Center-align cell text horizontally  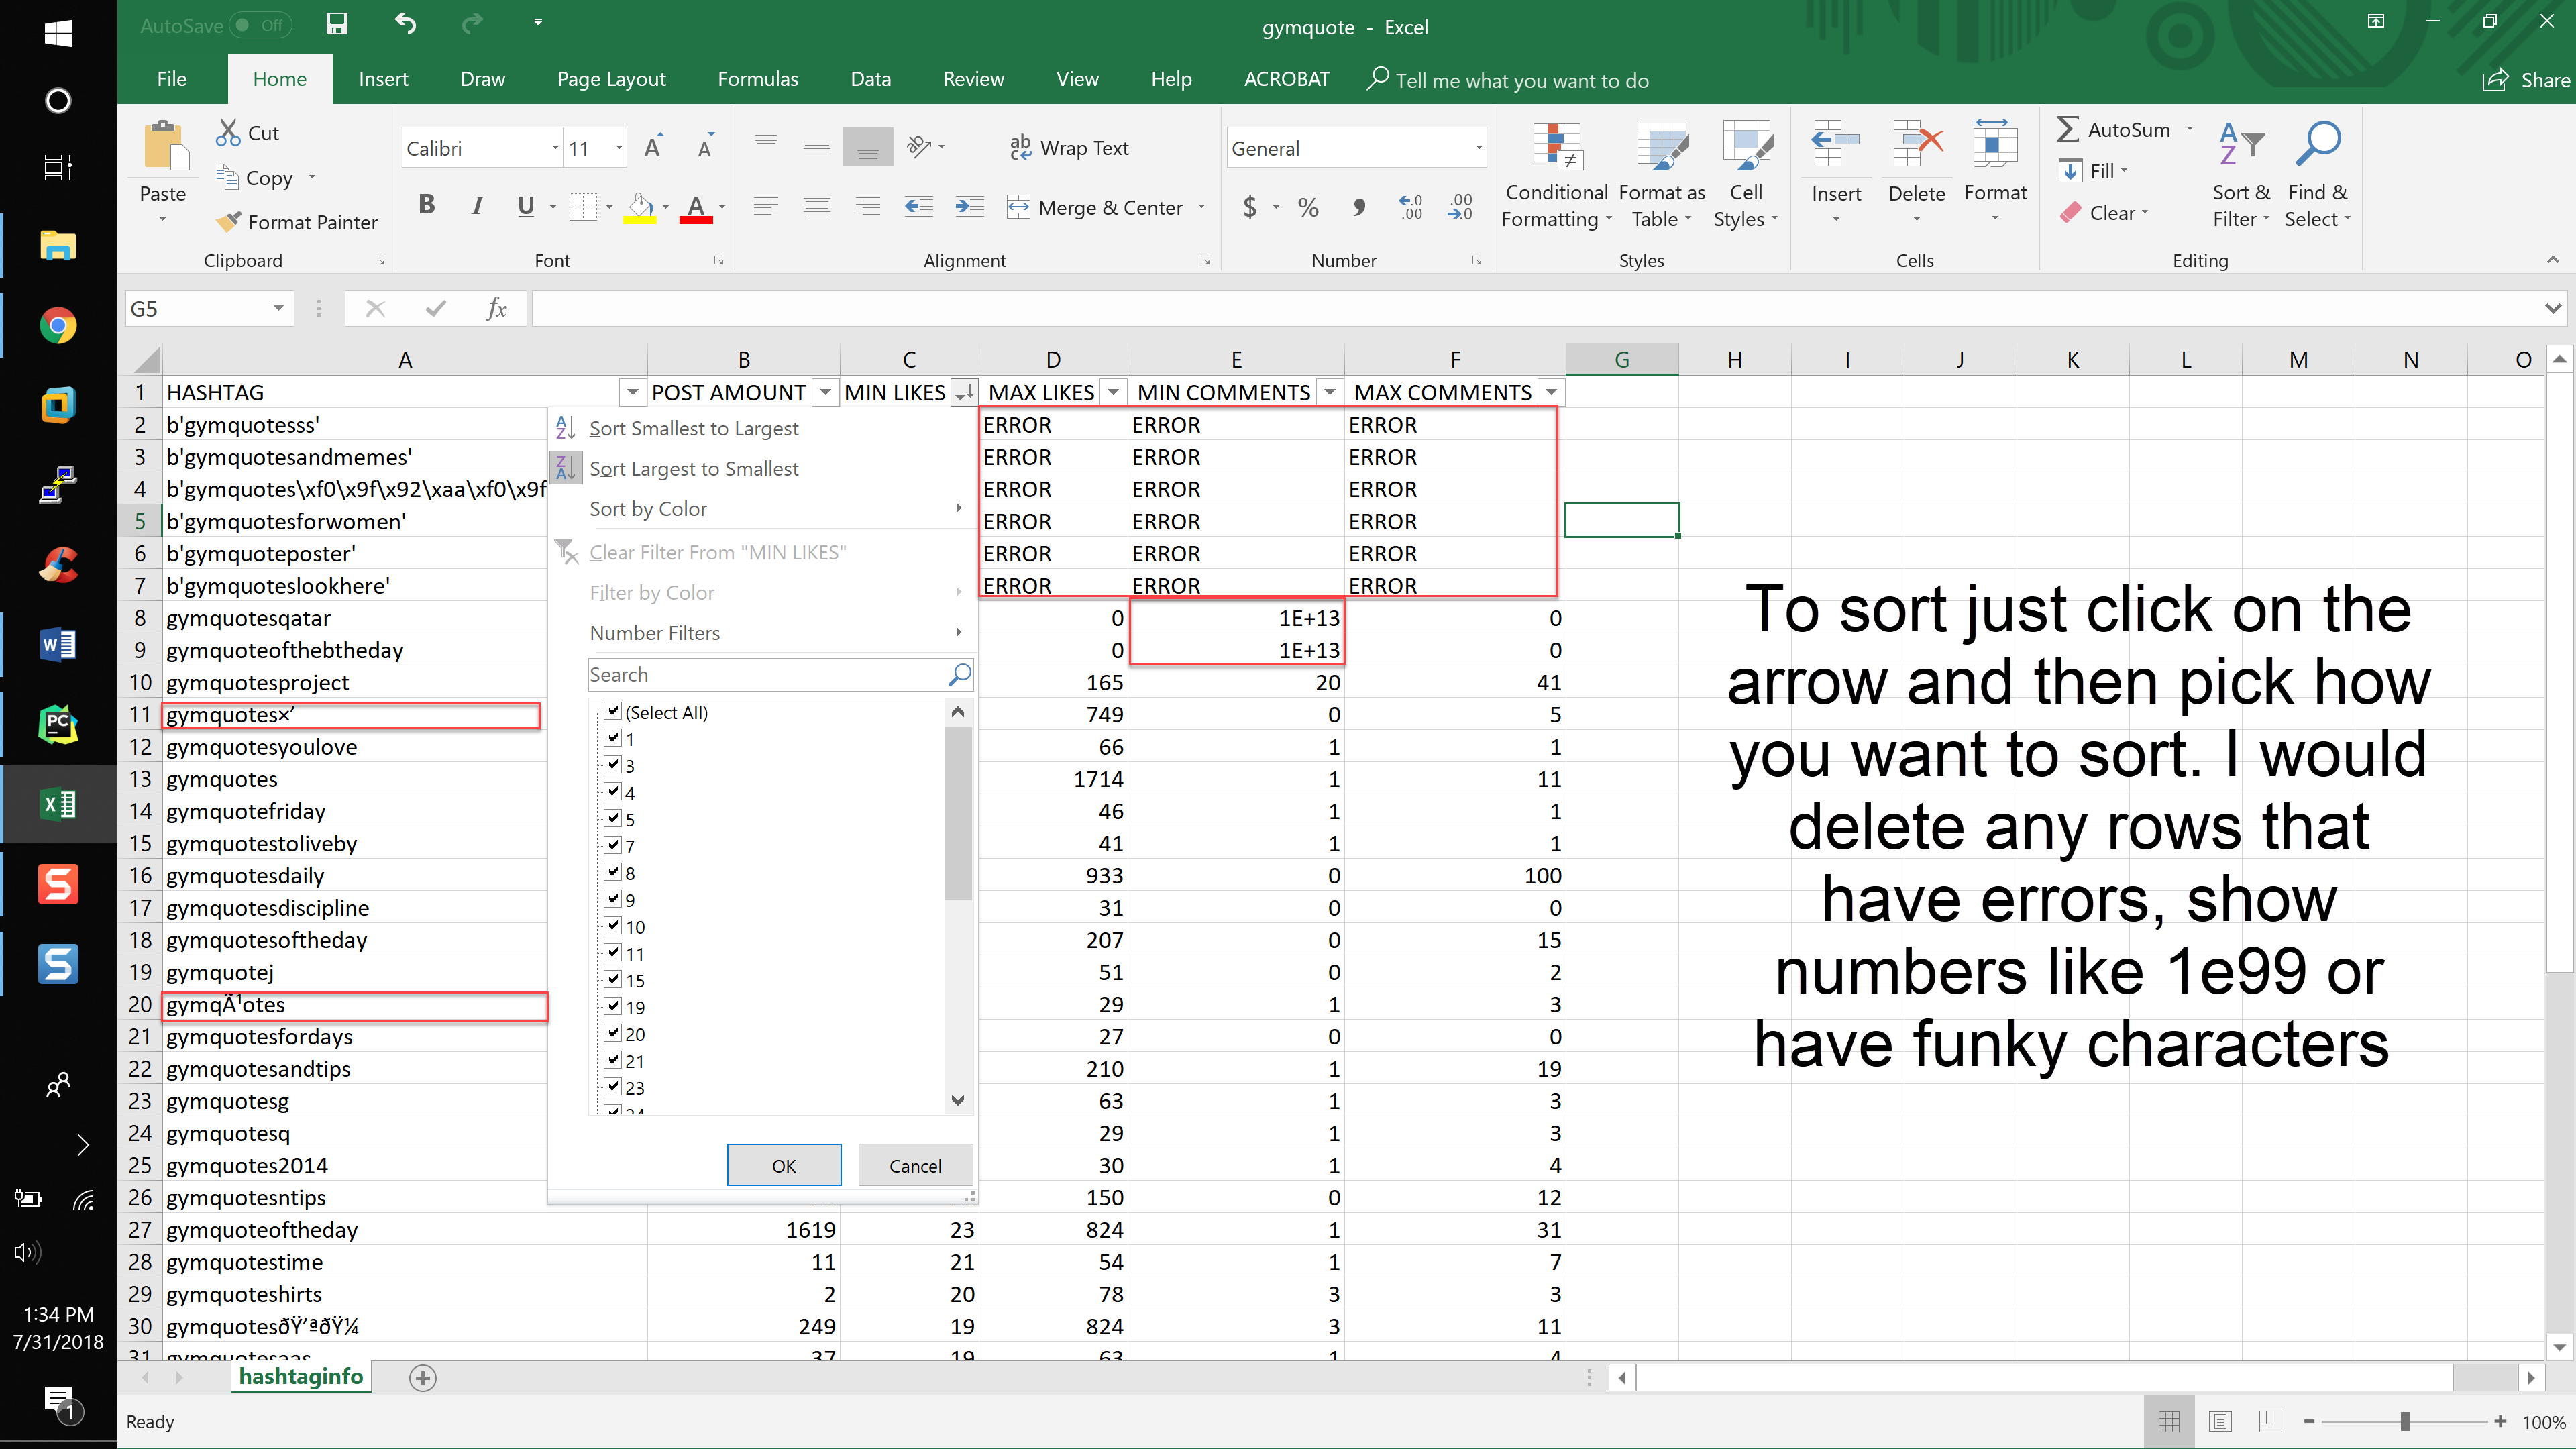pos(817,207)
